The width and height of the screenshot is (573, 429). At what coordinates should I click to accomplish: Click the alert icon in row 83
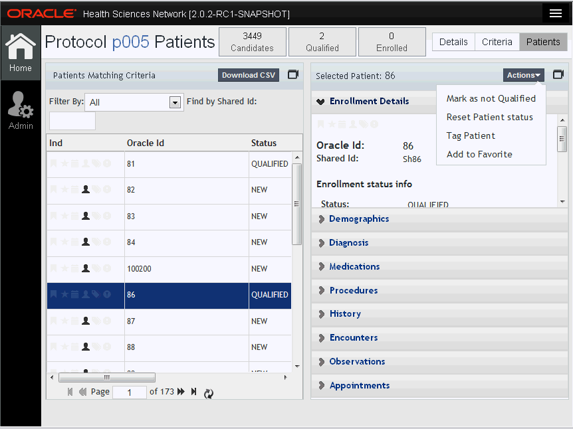107,216
